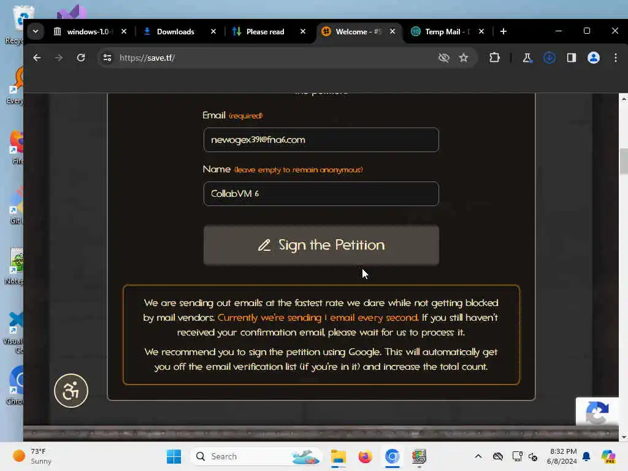This screenshot has height=471, width=628.
Task: Click the page vertical scrollbar thumb
Action: pyautogui.click(x=624, y=161)
